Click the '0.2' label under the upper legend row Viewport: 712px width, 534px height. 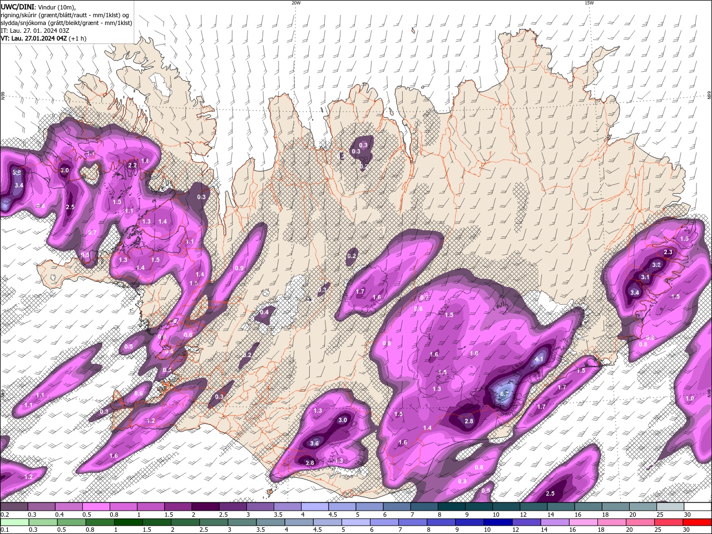4,515
